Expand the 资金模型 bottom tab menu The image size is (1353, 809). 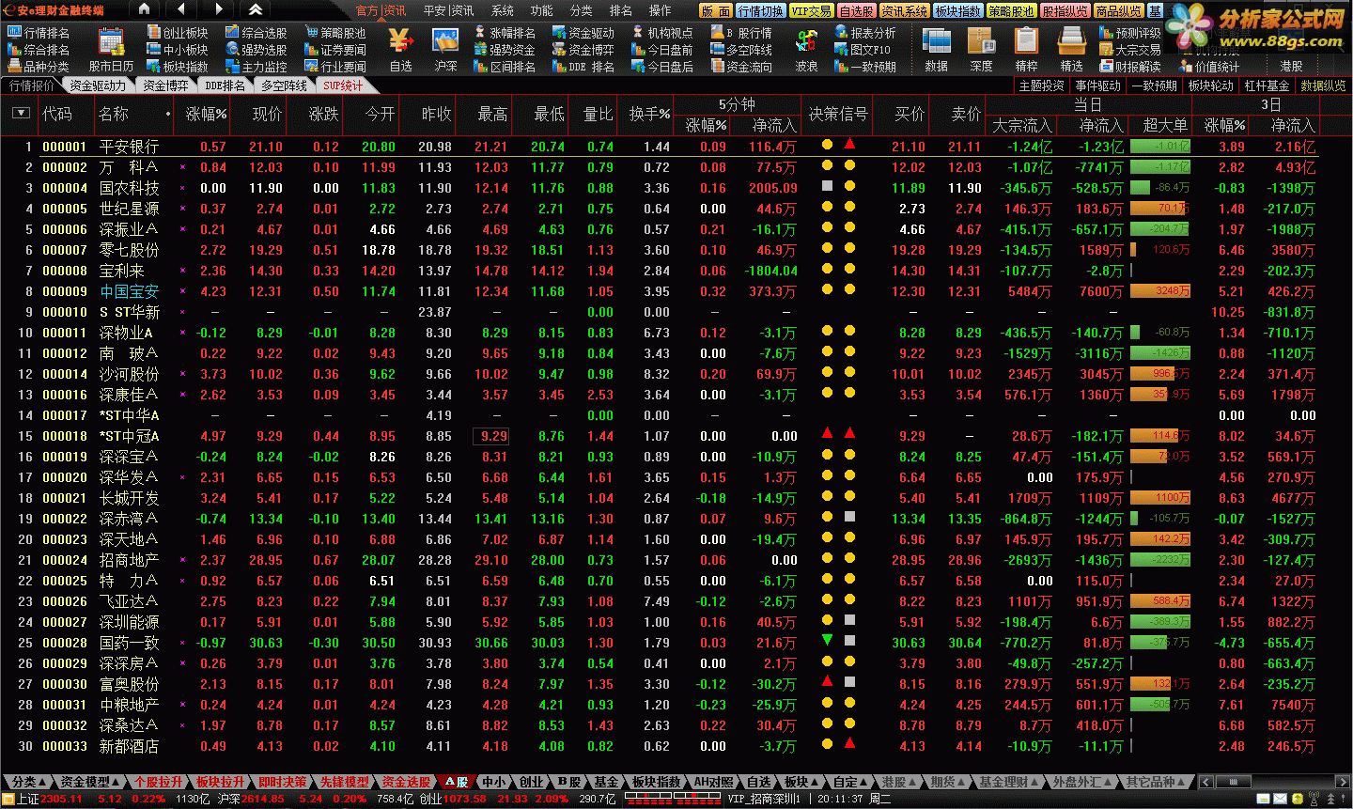(90, 782)
